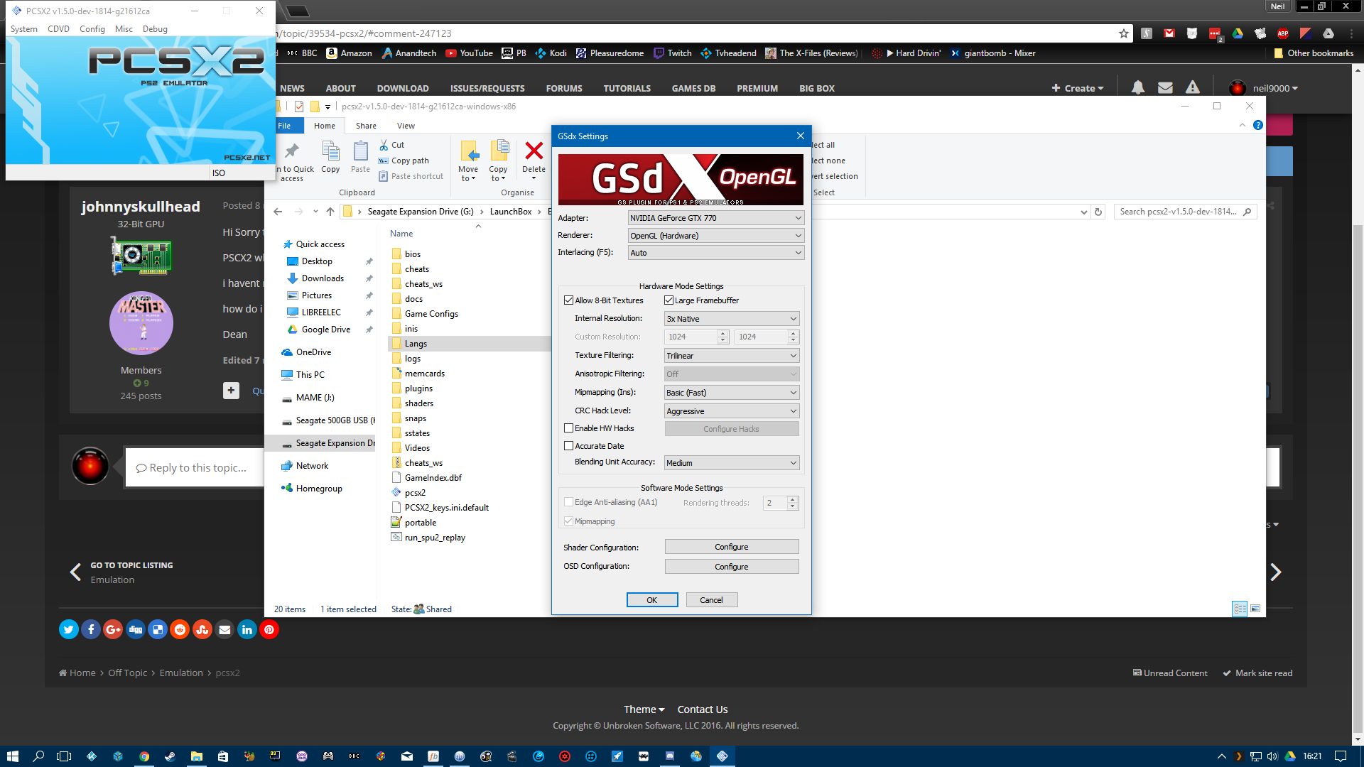Open PCSX2 CDVD menu
This screenshot has height=767, width=1364.
[x=58, y=29]
